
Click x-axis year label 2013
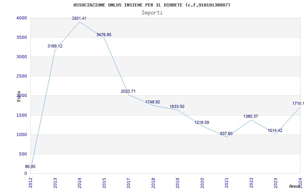[x=55, y=183]
